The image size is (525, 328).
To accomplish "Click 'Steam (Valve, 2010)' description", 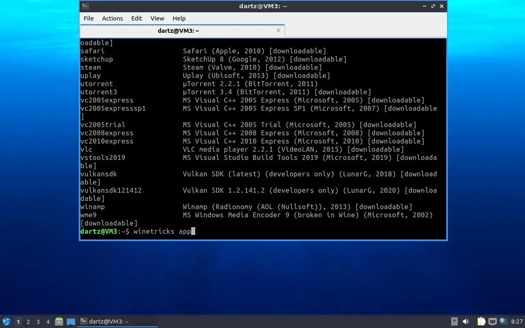I will pyautogui.click(x=221, y=67).
